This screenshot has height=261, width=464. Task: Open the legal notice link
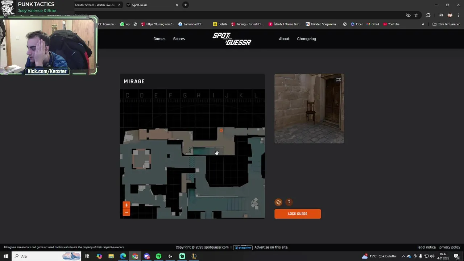[x=427, y=247]
